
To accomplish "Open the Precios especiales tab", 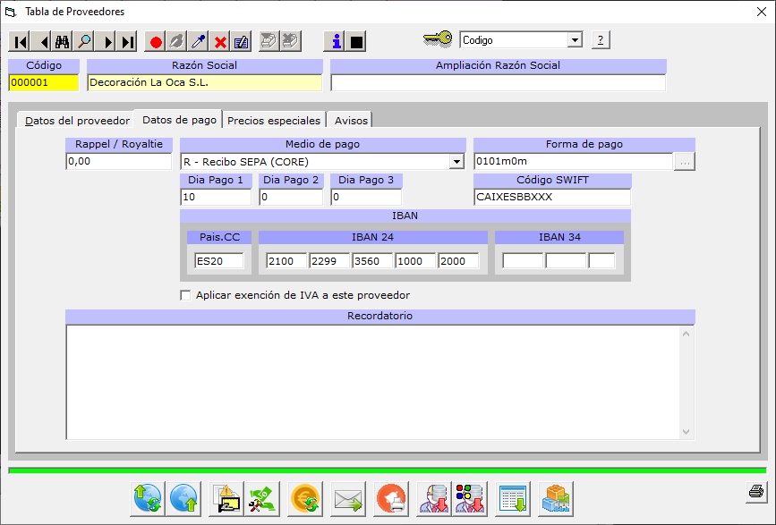I will coord(273,121).
